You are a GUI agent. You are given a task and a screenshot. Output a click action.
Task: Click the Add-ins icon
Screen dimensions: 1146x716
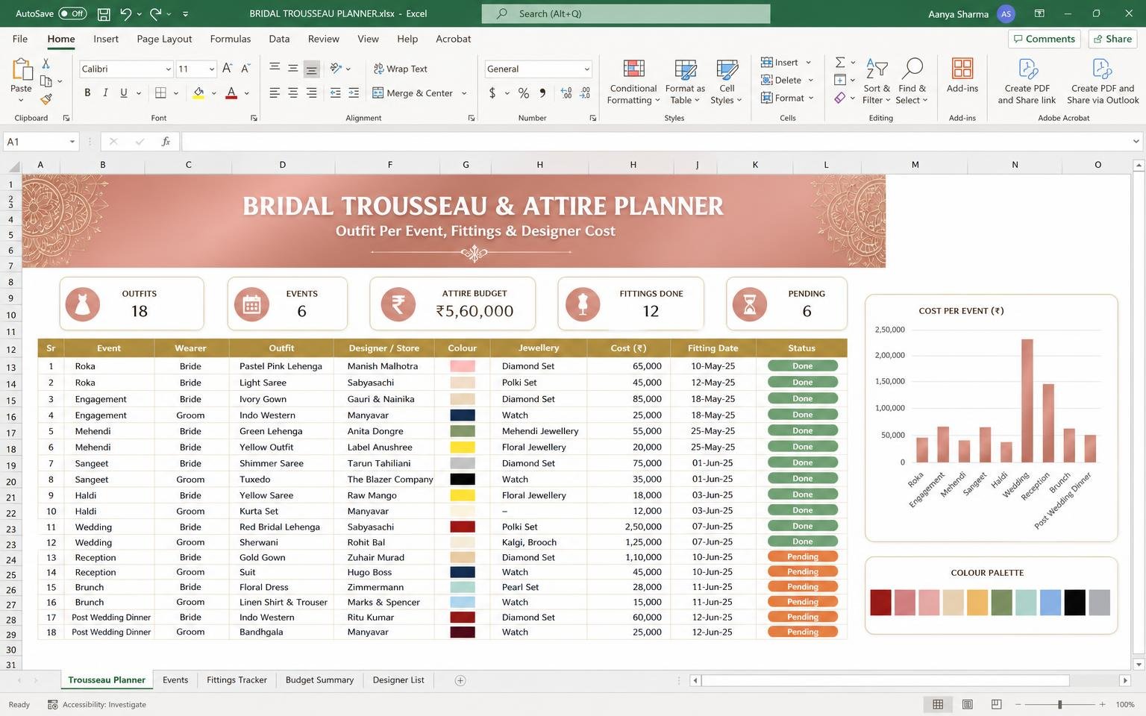(962, 75)
